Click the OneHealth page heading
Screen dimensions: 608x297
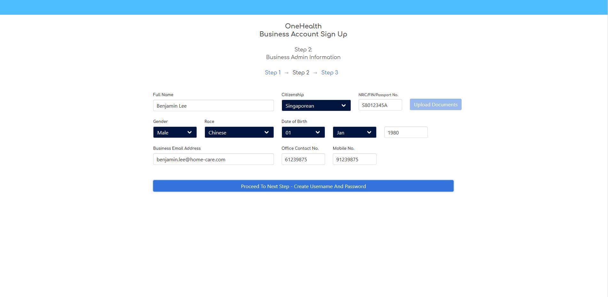(303, 26)
